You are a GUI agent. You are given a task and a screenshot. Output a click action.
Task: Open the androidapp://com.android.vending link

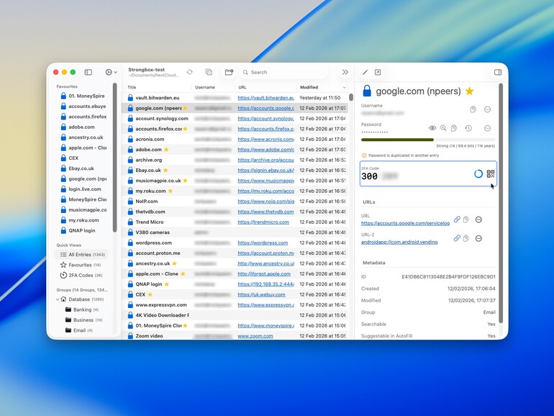coord(399,242)
